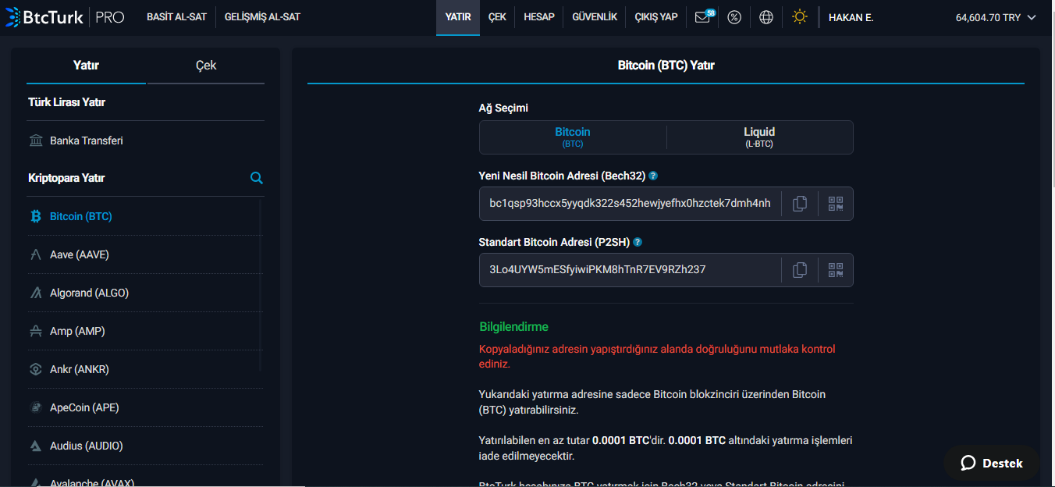Click the Amp coin icon
1055x487 pixels.
36,331
